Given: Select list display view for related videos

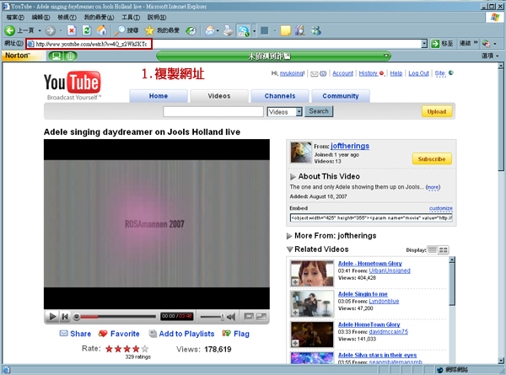Looking at the screenshot, I should click(x=433, y=250).
